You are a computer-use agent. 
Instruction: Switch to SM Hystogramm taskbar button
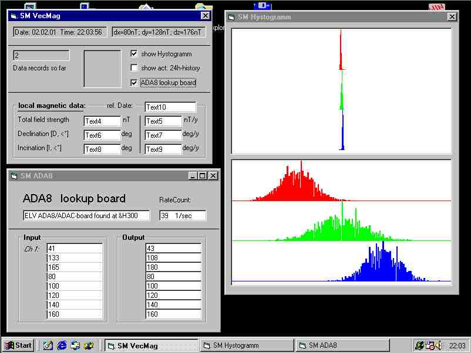247,345
